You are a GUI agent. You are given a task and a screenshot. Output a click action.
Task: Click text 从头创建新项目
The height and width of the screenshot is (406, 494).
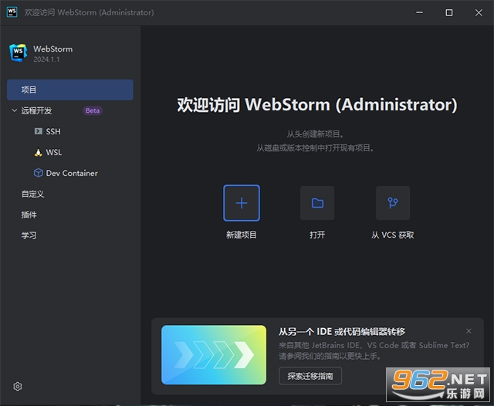coord(315,134)
